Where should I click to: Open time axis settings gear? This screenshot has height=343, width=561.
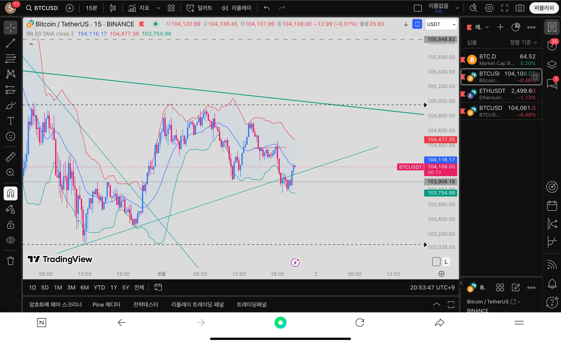click(441, 274)
